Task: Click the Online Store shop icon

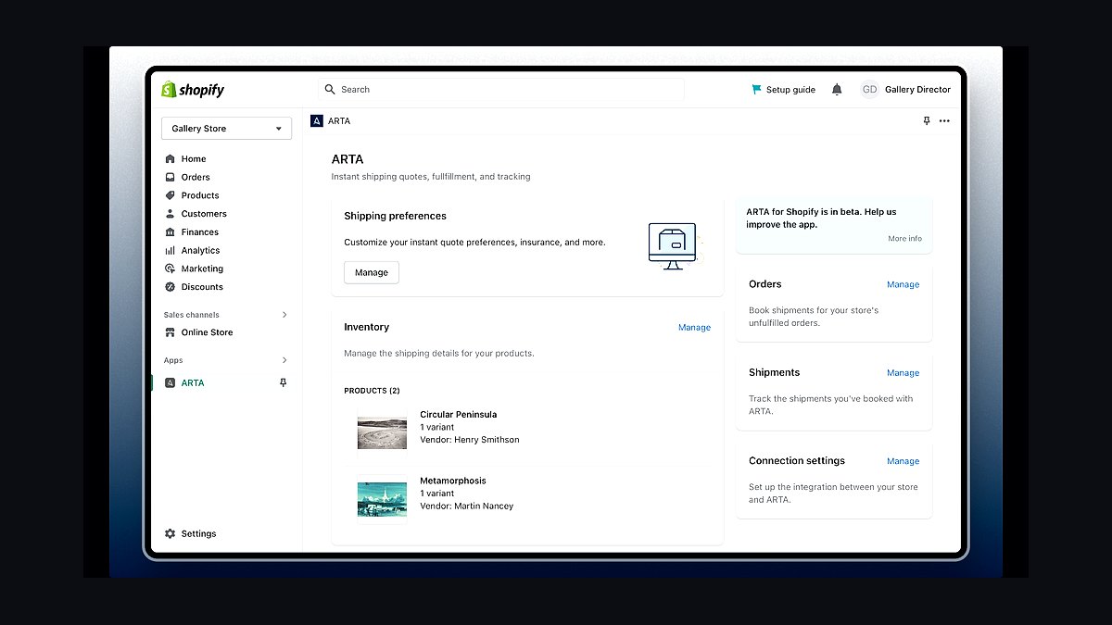Action: pyautogui.click(x=170, y=332)
